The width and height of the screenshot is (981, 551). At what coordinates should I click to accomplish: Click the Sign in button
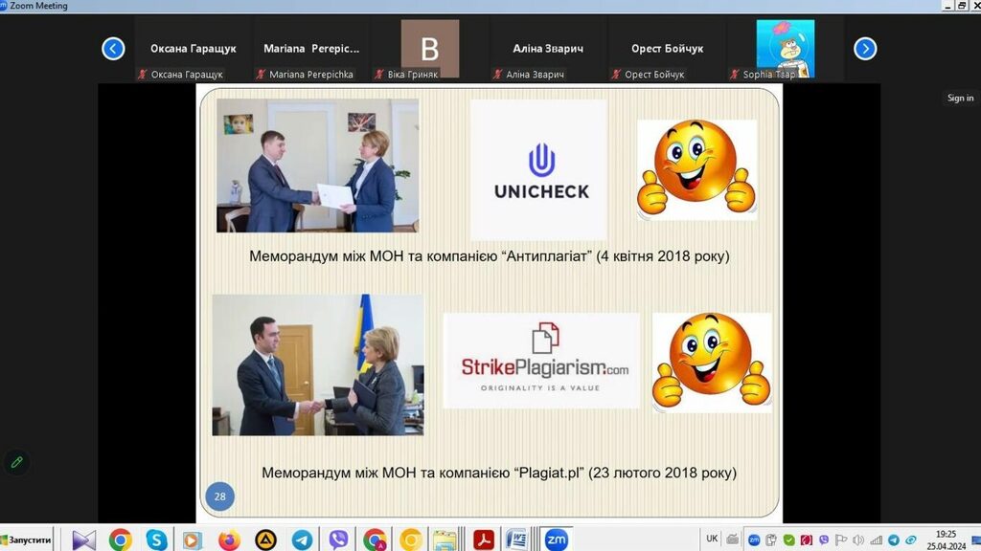(960, 98)
